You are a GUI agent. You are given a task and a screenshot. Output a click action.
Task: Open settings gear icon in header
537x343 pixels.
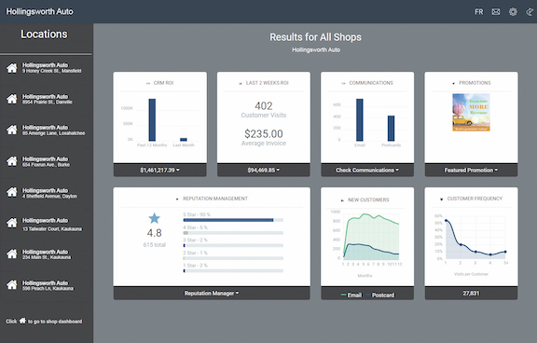coord(513,12)
